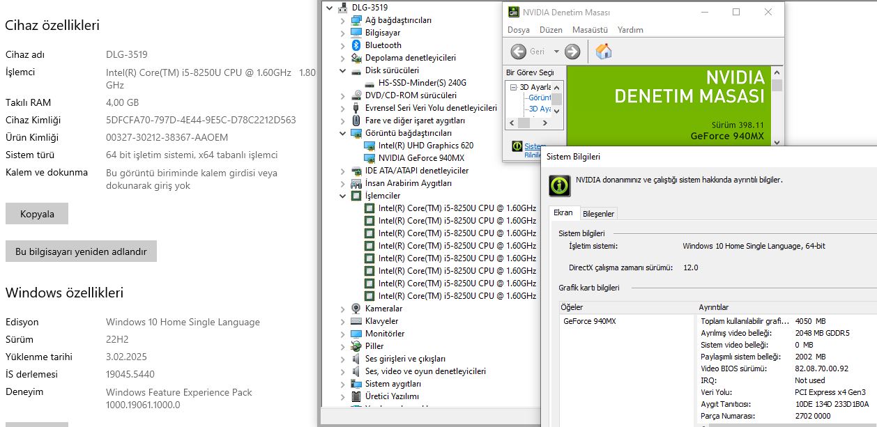
Task: Click the Sistem Bilgileri link in NVIDIA panel
Action: tap(533, 150)
